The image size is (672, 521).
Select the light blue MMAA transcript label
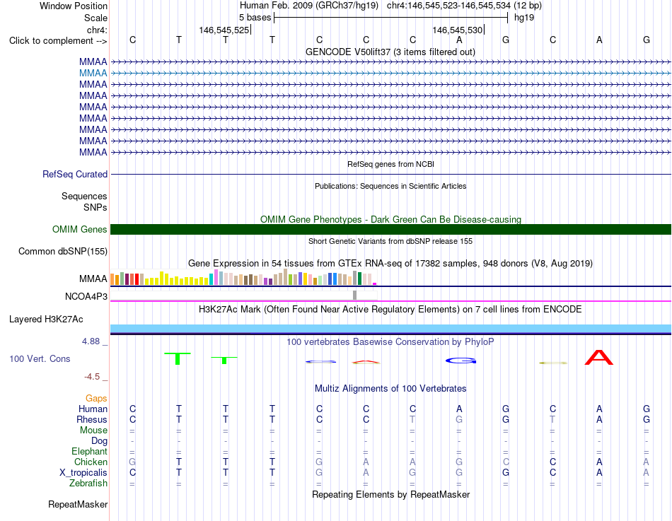pyautogui.click(x=93, y=74)
